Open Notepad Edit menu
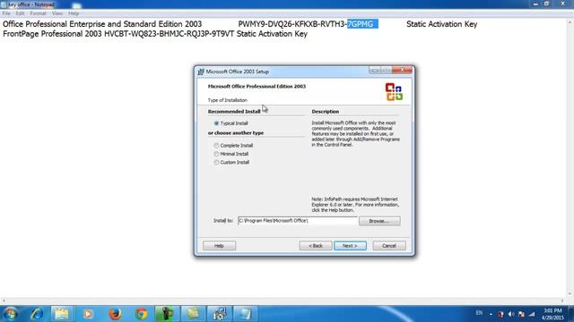The height and width of the screenshot is (322, 574). [x=20, y=13]
